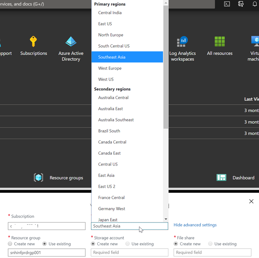Click region list scrollbar thumb
This screenshot has height=258, width=259.
point(166,67)
